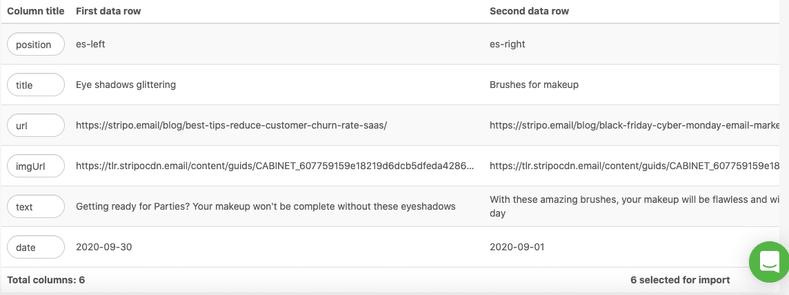Click the 'text' column title pill
The height and width of the screenshot is (295, 789).
(35, 206)
